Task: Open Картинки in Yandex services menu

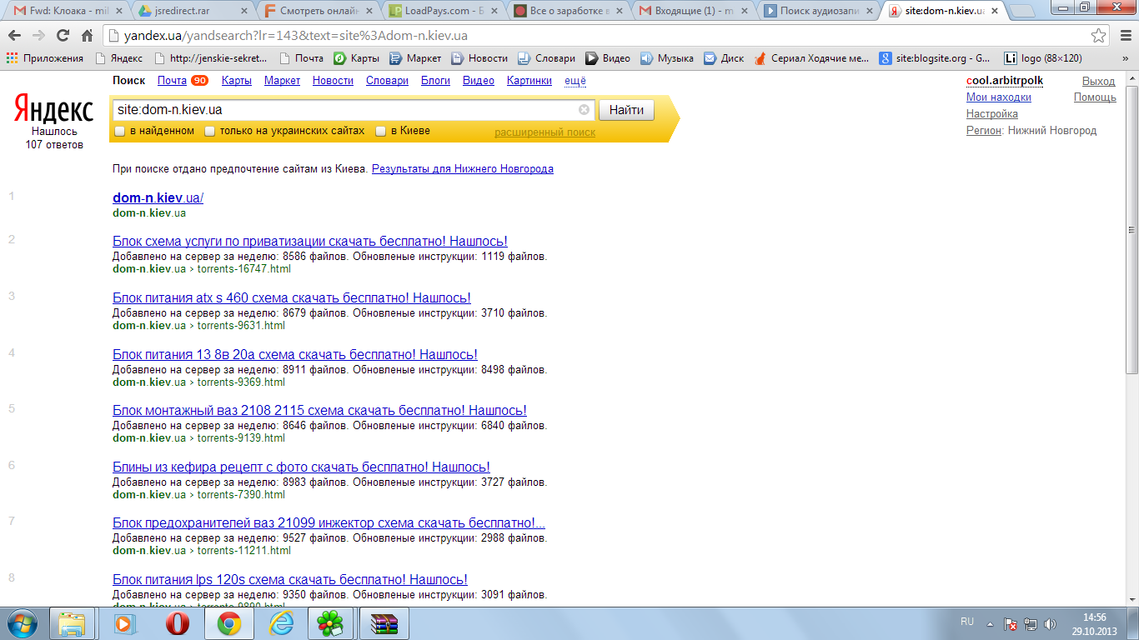Action: [529, 81]
